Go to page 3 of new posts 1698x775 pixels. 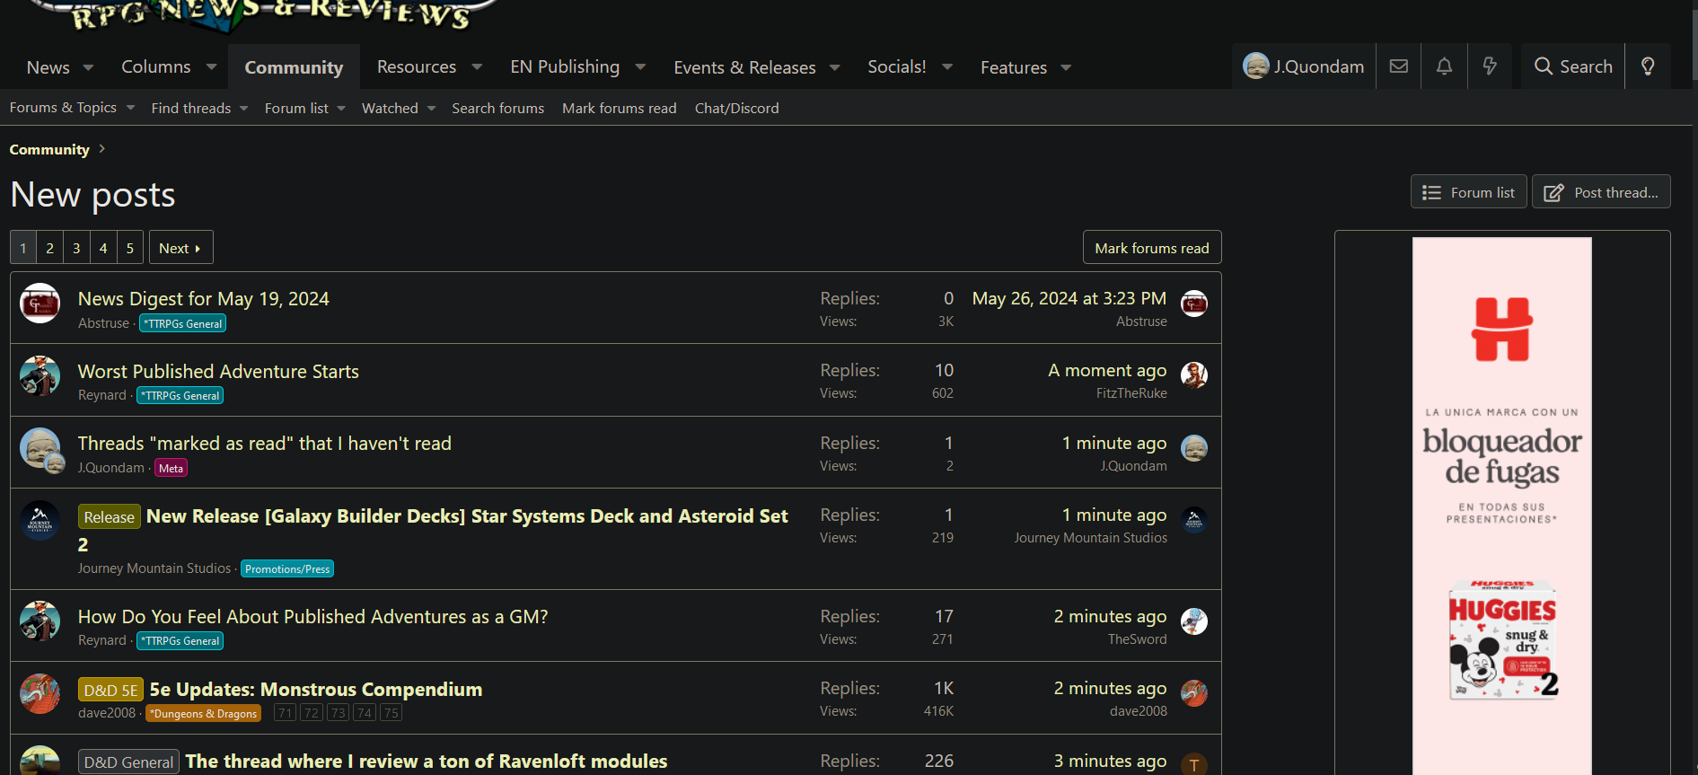point(76,248)
